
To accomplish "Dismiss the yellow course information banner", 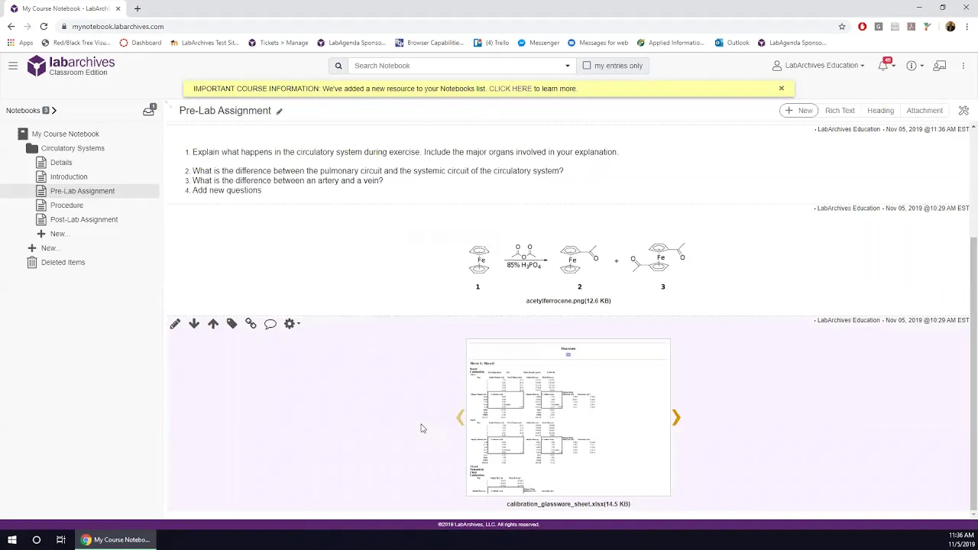I will (781, 89).
